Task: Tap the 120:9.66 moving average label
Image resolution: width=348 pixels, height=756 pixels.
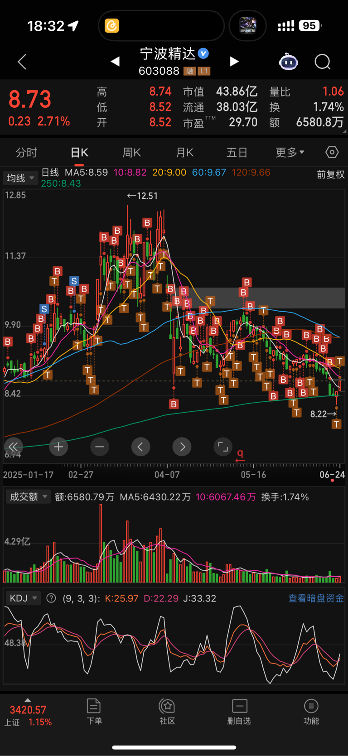Action: [x=251, y=173]
